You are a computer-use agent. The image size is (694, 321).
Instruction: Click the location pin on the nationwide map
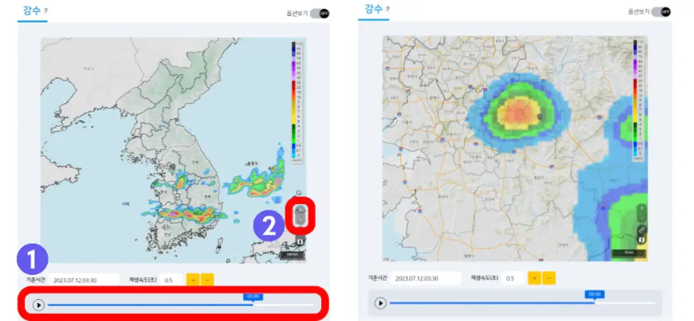click(x=173, y=167)
